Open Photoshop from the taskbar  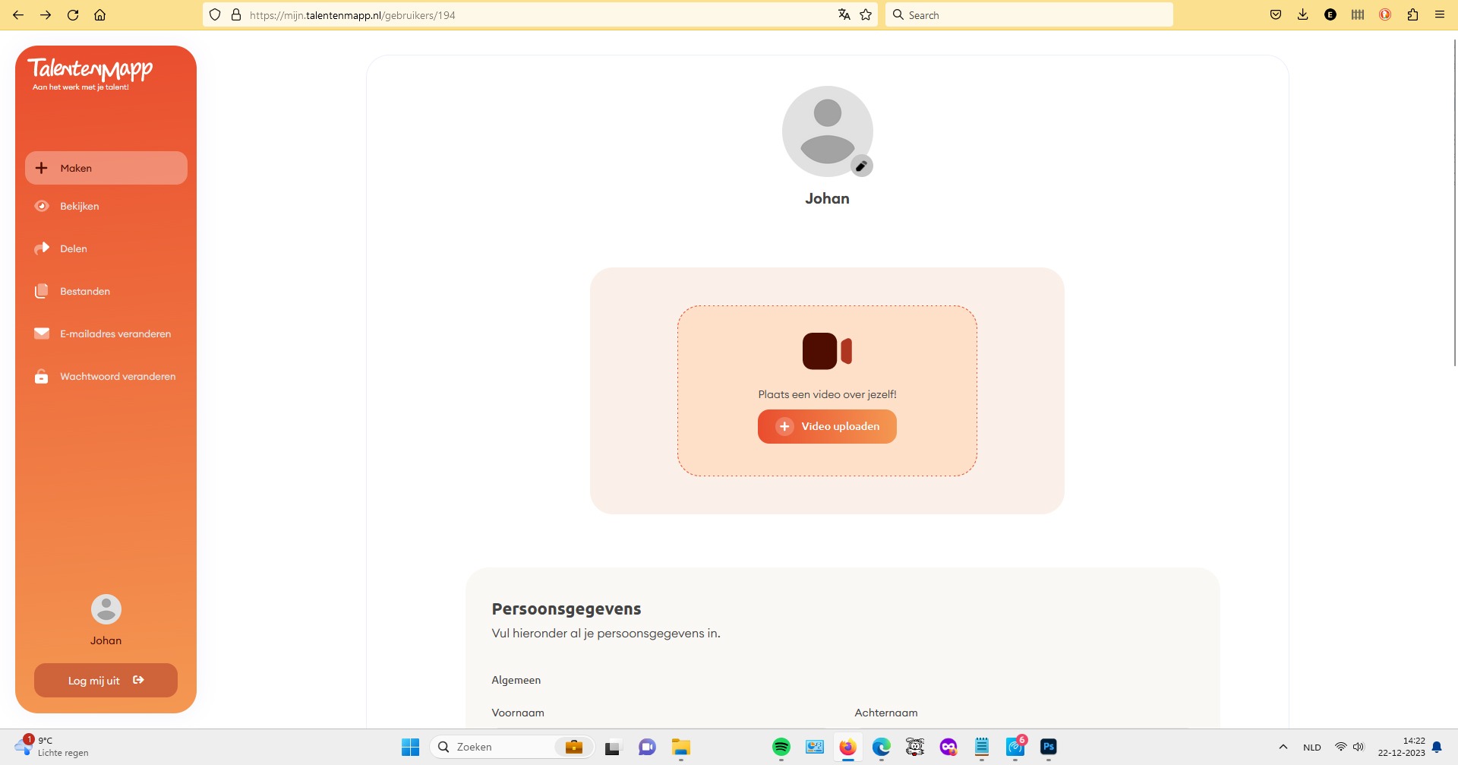click(1049, 747)
